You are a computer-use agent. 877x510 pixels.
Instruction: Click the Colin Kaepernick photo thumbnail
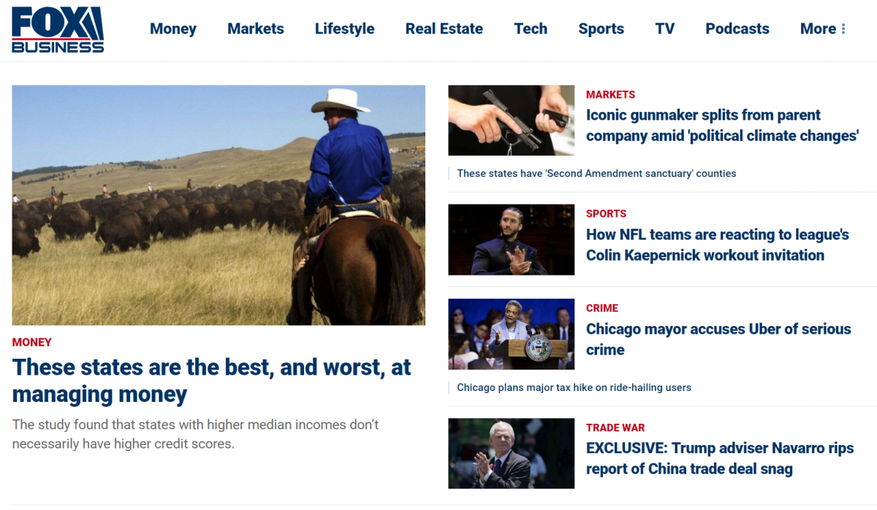511,240
